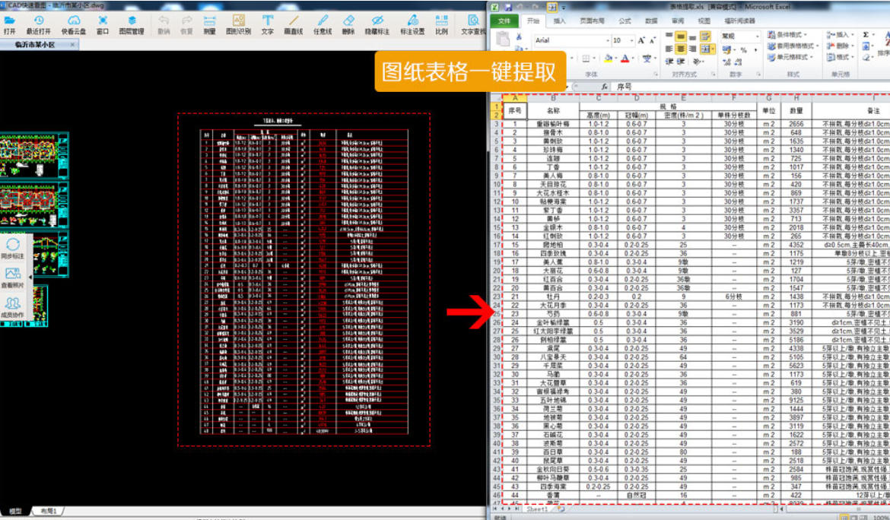Start 图纸识别 drawing recognition
This screenshot has height=520, width=890.
(x=238, y=24)
